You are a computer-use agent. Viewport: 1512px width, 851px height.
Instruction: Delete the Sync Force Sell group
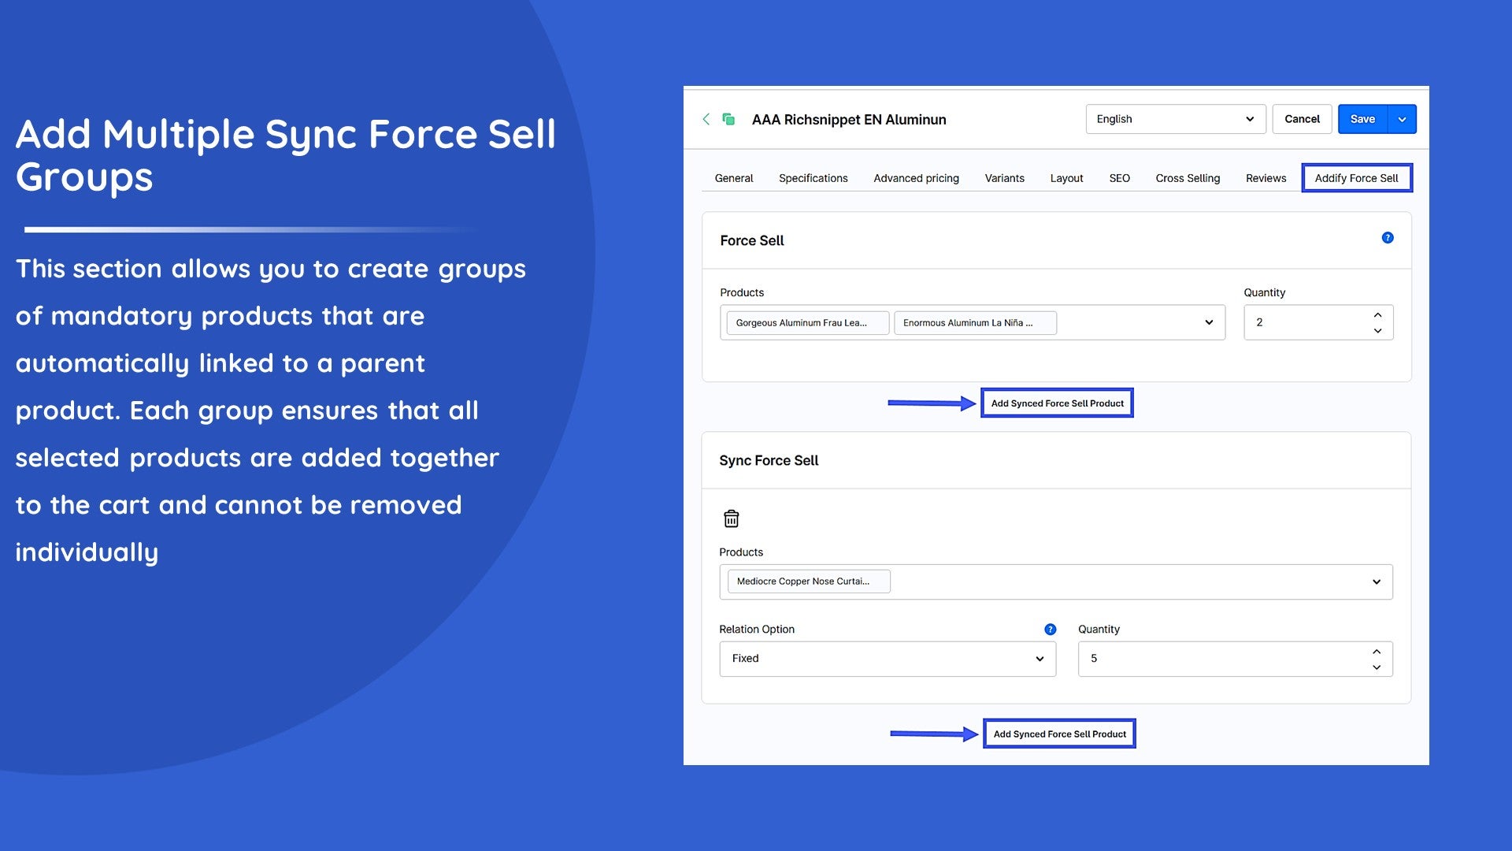click(731, 518)
